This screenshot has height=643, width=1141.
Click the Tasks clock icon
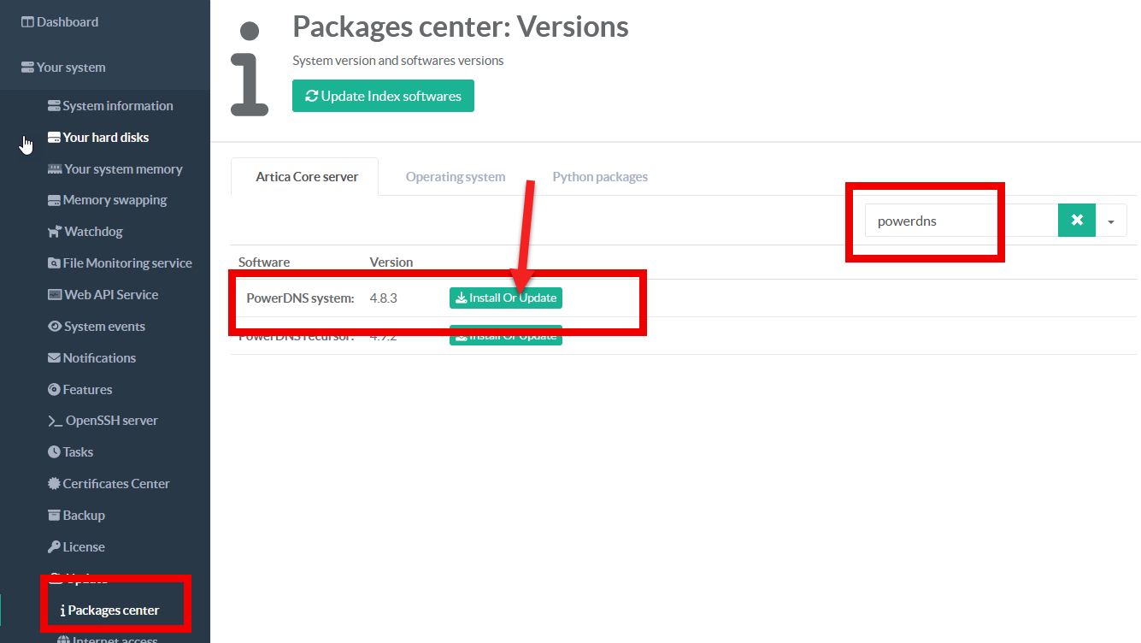point(55,452)
